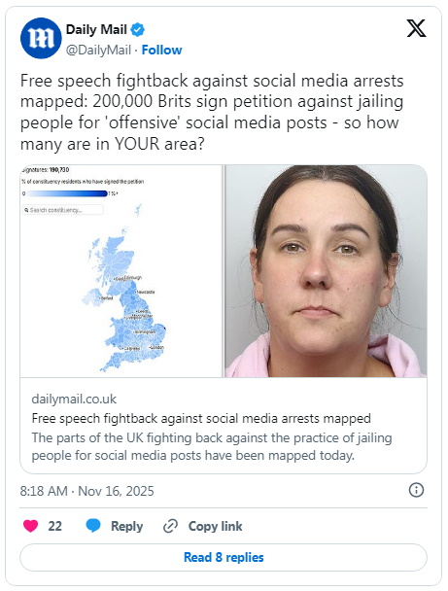This screenshot has height=591, width=448.
Task: Click the Follow link
Action: click(161, 50)
